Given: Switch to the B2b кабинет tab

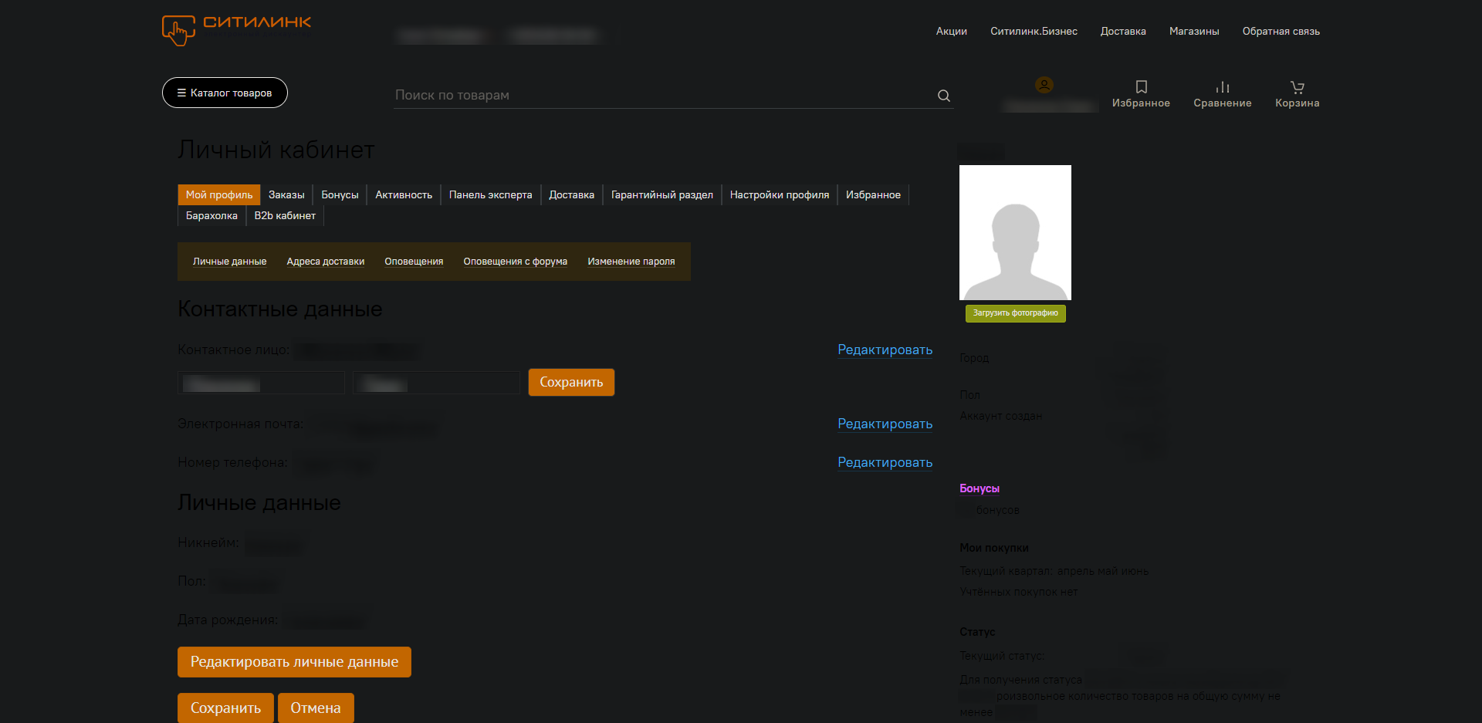Looking at the screenshot, I should pos(285,215).
